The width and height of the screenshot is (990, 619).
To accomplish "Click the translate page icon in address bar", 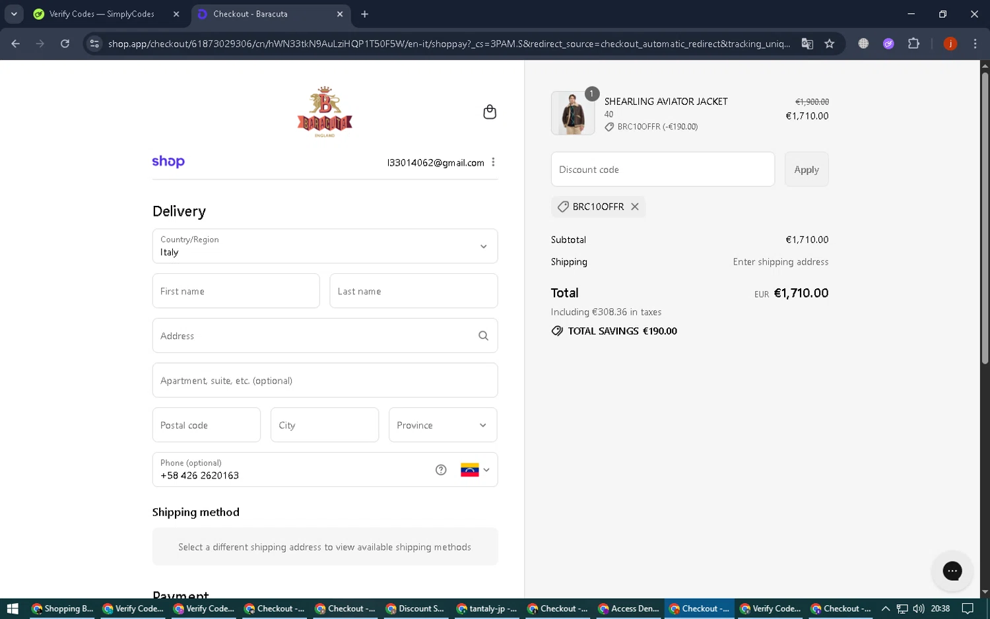I will click(x=807, y=44).
